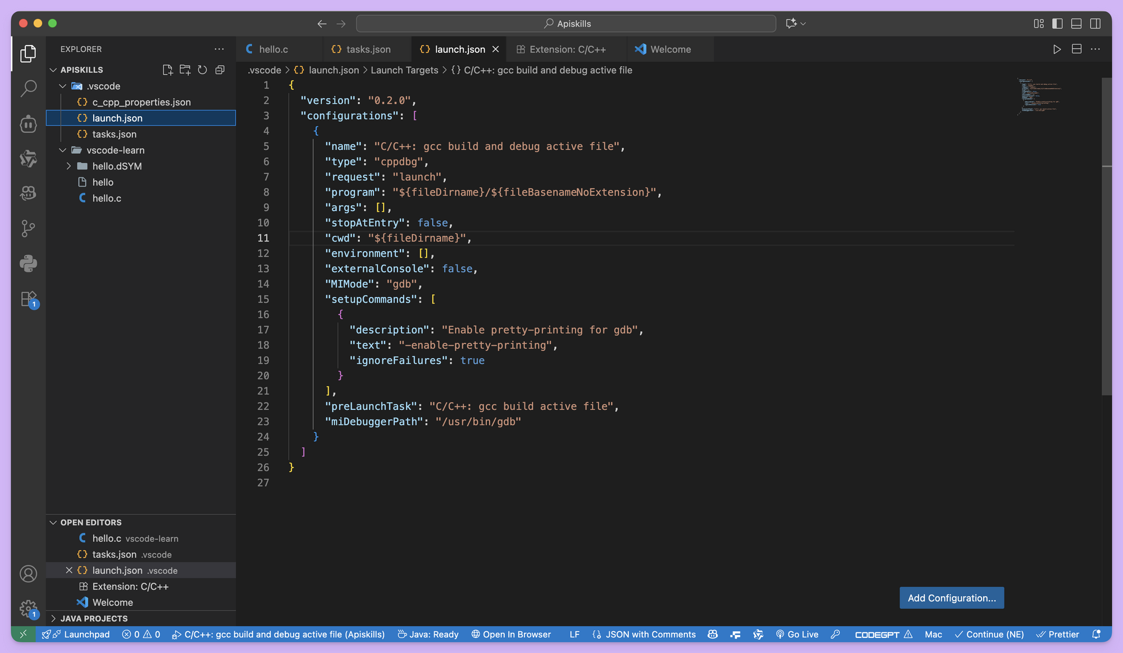This screenshot has width=1123, height=653.
Task: Click the Add Configuration button
Action: click(x=951, y=598)
